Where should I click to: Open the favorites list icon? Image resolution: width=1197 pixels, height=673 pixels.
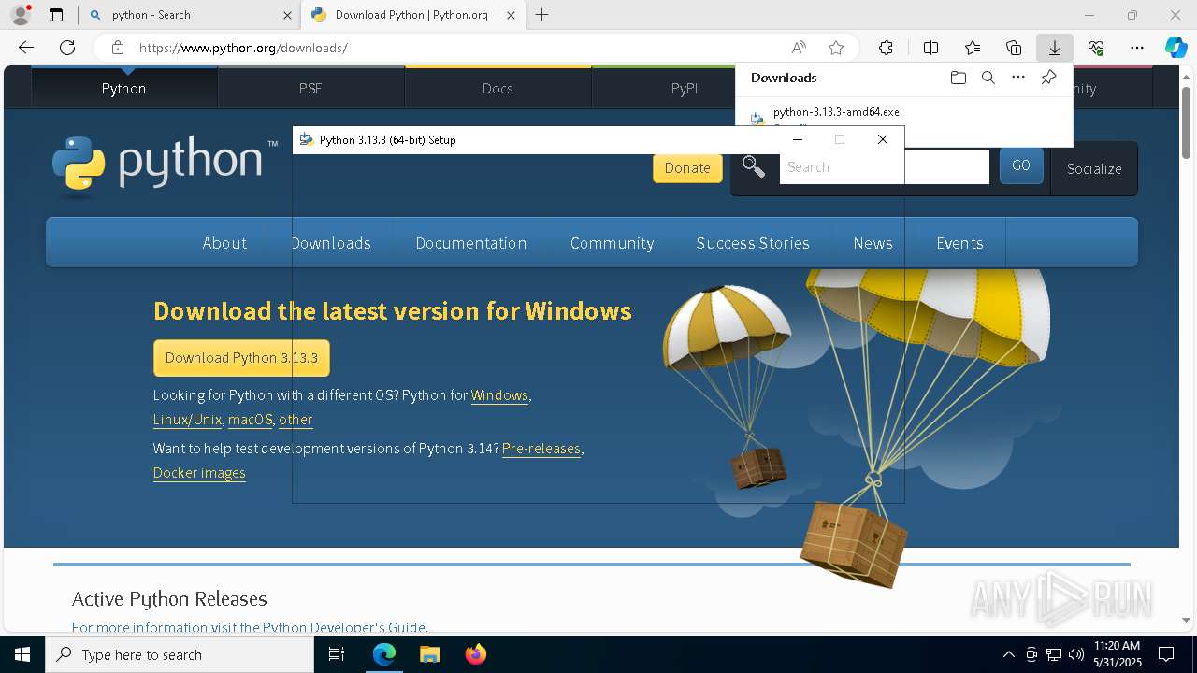(973, 48)
